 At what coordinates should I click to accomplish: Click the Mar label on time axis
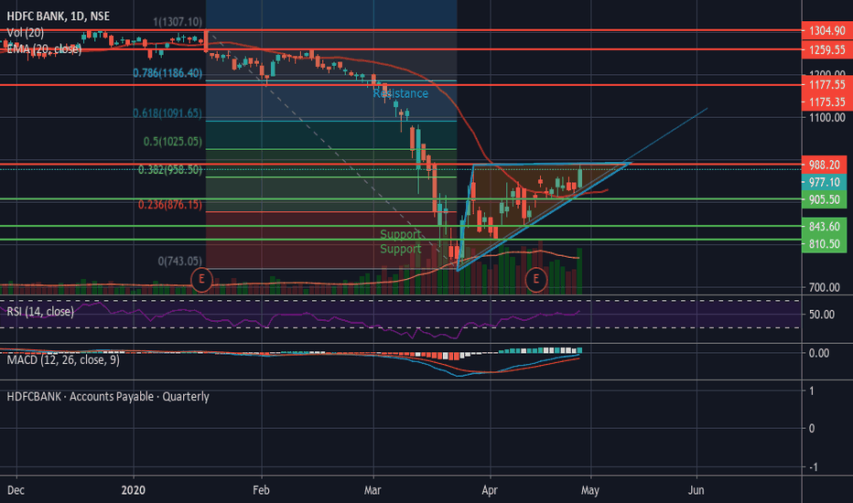(x=373, y=490)
